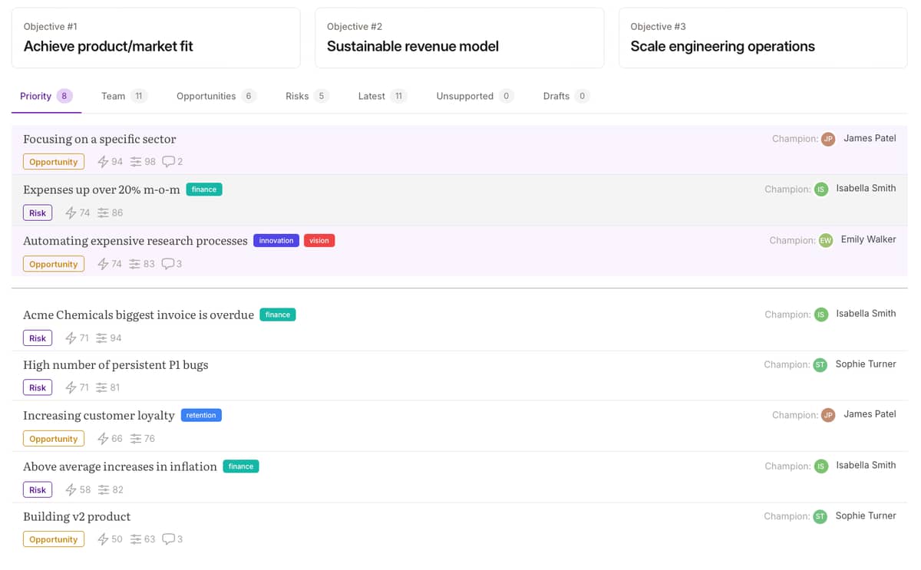Open 'Above average increases in inflation' item
The height and width of the screenshot is (570, 921).
click(x=120, y=466)
